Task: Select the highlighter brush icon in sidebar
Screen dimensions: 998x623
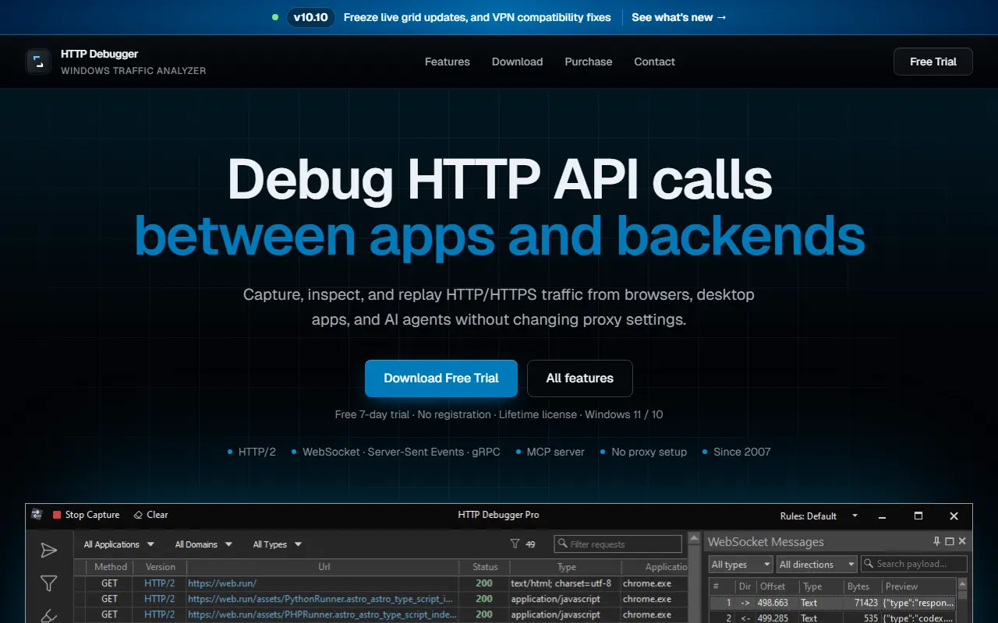Action: (x=48, y=615)
